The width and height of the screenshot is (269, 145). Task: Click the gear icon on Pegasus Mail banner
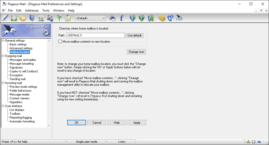(46, 33)
